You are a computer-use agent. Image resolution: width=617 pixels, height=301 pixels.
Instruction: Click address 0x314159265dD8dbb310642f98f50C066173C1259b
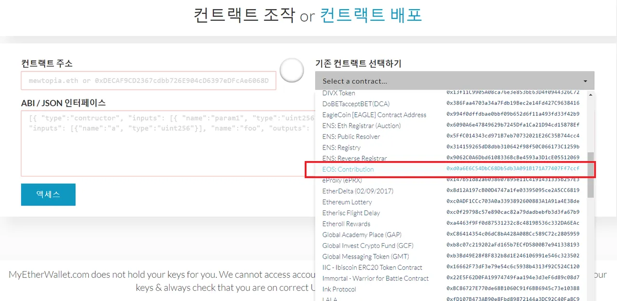pyautogui.click(x=513, y=147)
